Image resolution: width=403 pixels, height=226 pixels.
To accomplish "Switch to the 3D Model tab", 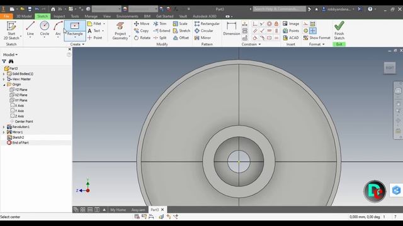I will pyautogui.click(x=24, y=16).
